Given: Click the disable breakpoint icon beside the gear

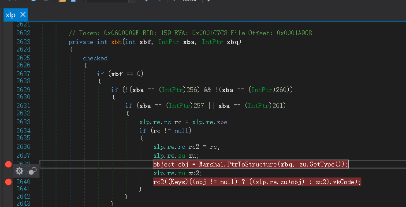Looking at the screenshot, I should click(33, 171).
